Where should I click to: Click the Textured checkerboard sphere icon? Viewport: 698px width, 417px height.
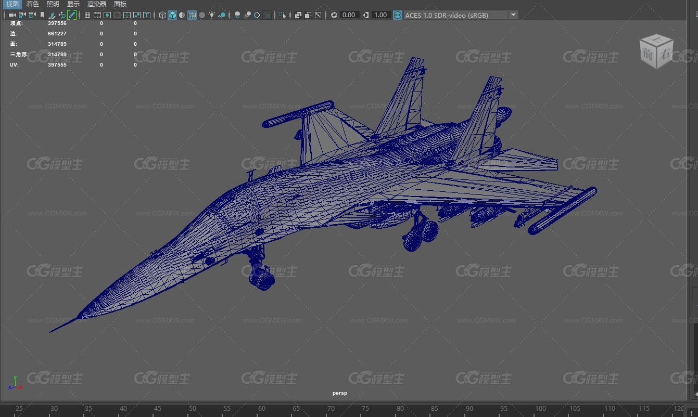point(202,15)
